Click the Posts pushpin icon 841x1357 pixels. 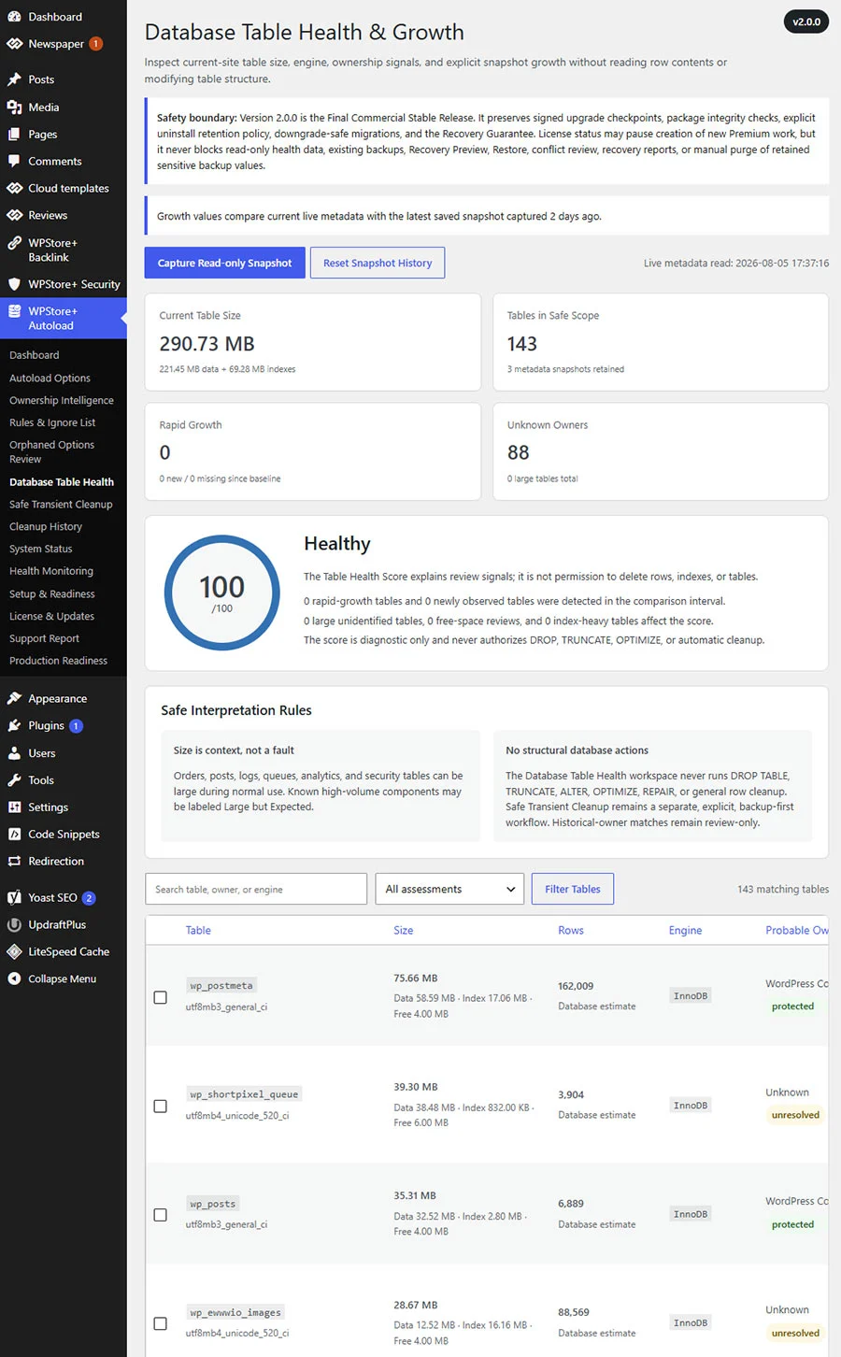(x=14, y=79)
